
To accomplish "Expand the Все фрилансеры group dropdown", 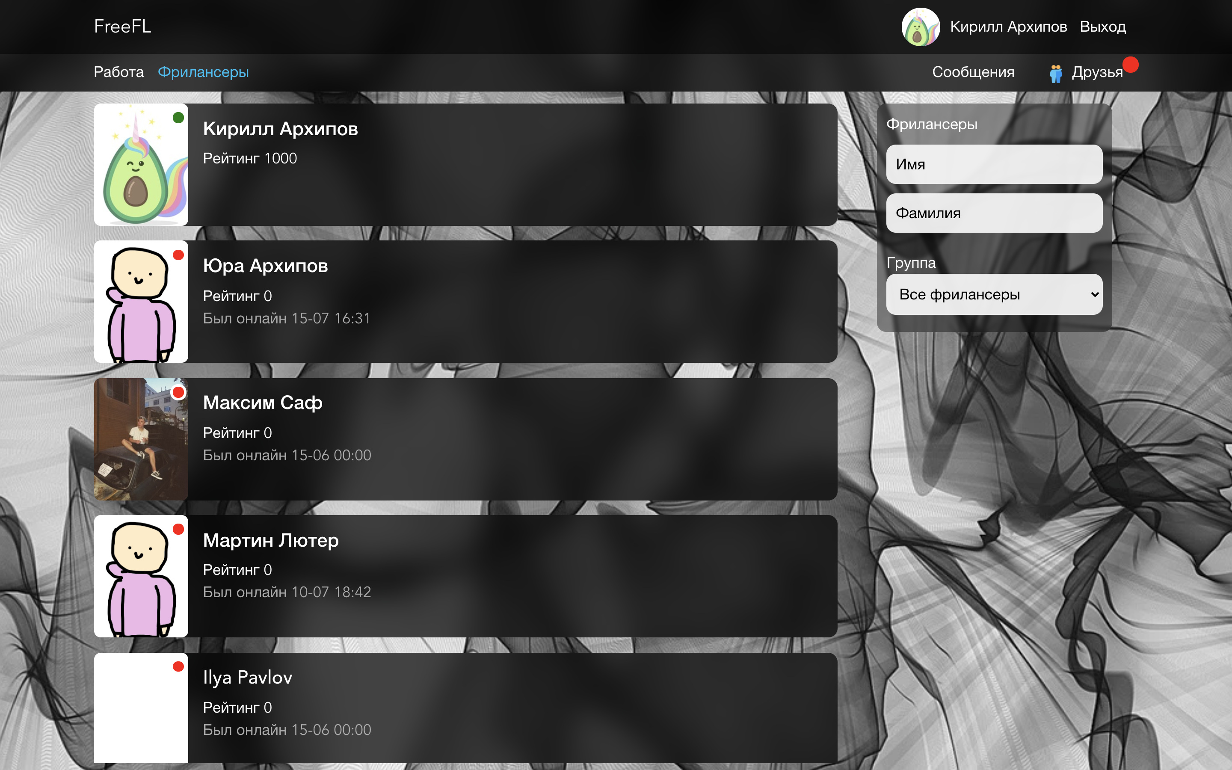I will pyautogui.click(x=994, y=294).
